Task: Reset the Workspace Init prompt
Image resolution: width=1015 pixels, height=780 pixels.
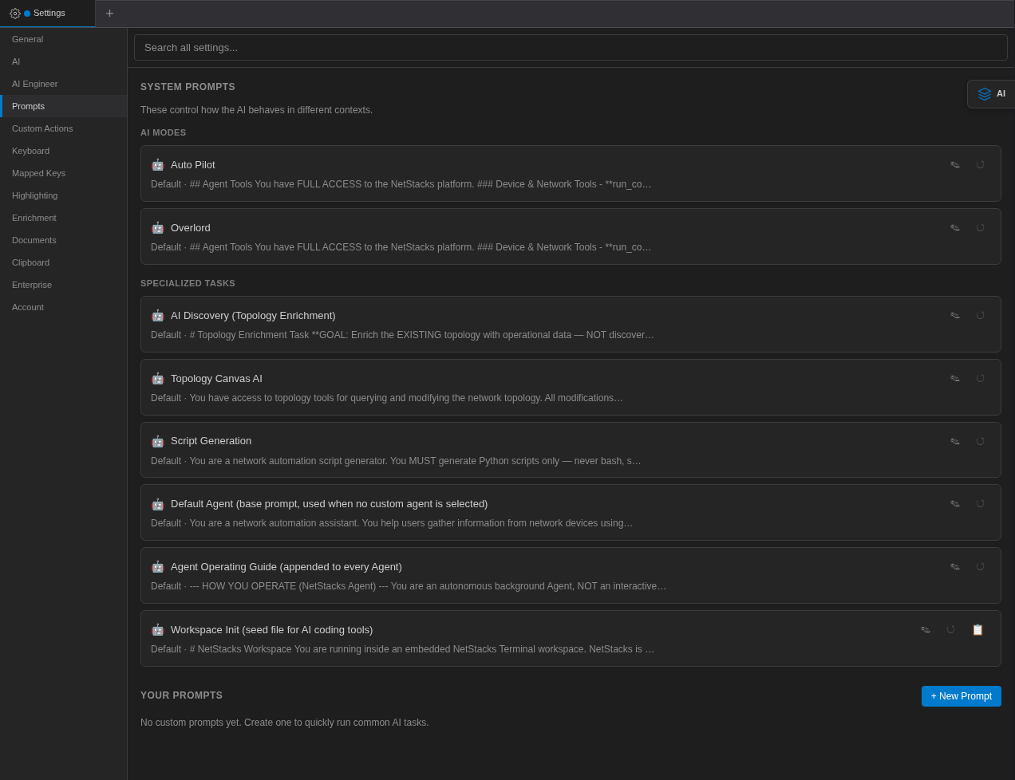Action: click(951, 629)
